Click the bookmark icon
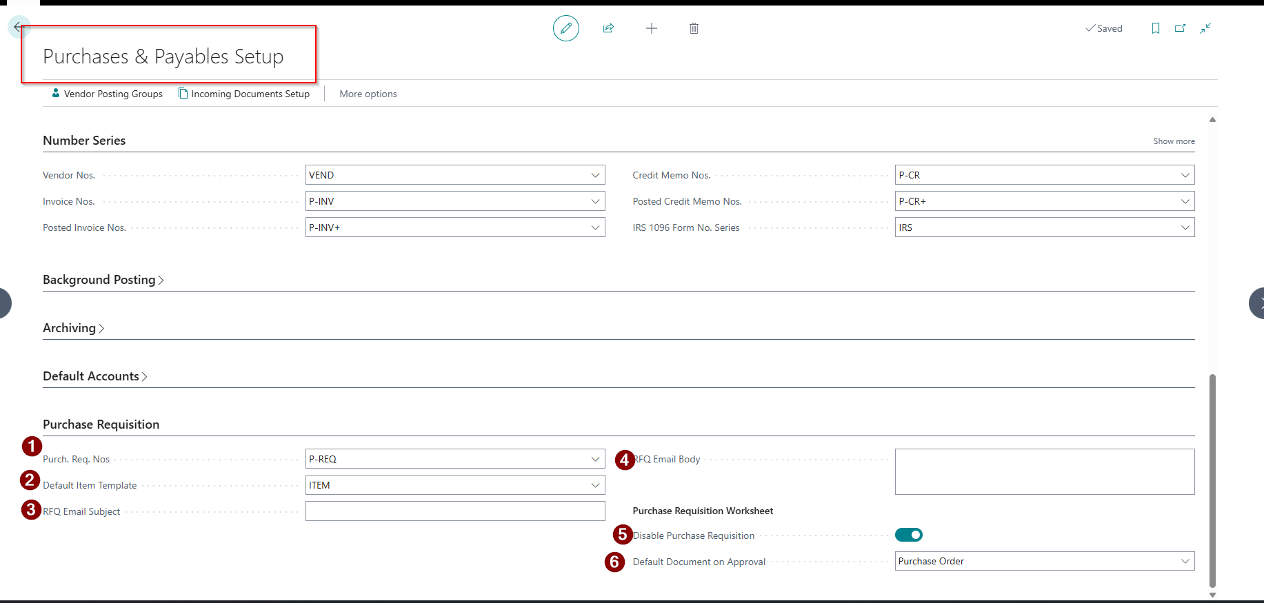Screen dimensions: 1264x603 pos(1155,28)
